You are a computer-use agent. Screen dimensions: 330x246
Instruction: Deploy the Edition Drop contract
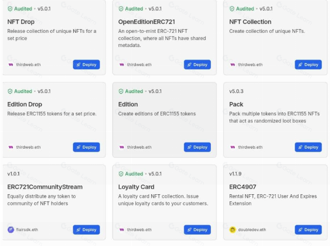coord(86,147)
